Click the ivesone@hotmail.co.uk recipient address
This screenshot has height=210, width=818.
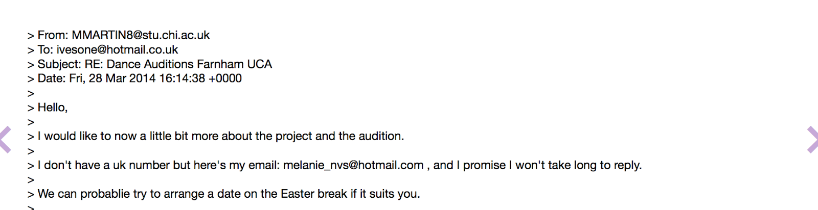point(117,50)
